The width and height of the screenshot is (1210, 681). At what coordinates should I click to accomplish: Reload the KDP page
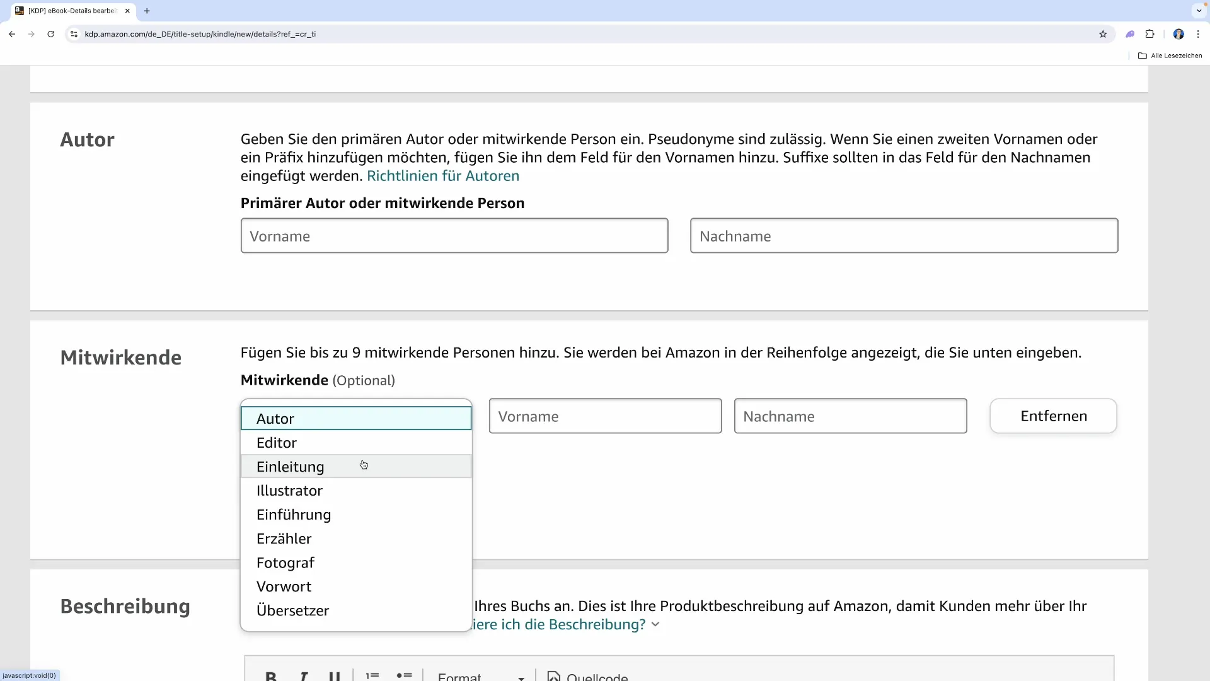click(51, 34)
